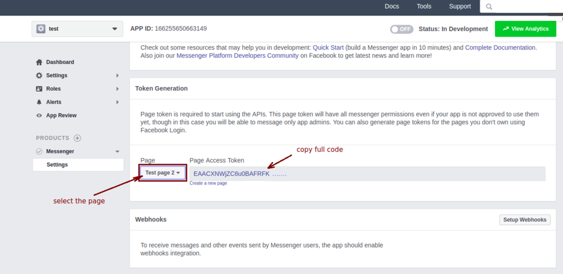Follow the Create a new page link

(x=208, y=183)
